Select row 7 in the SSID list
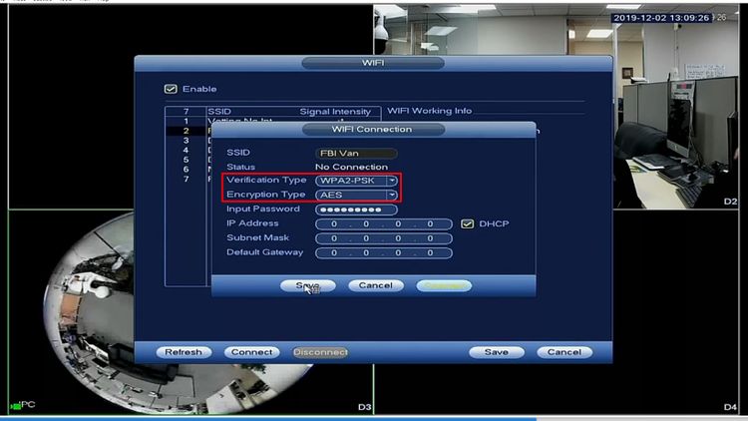The image size is (748, 421). [x=188, y=179]
